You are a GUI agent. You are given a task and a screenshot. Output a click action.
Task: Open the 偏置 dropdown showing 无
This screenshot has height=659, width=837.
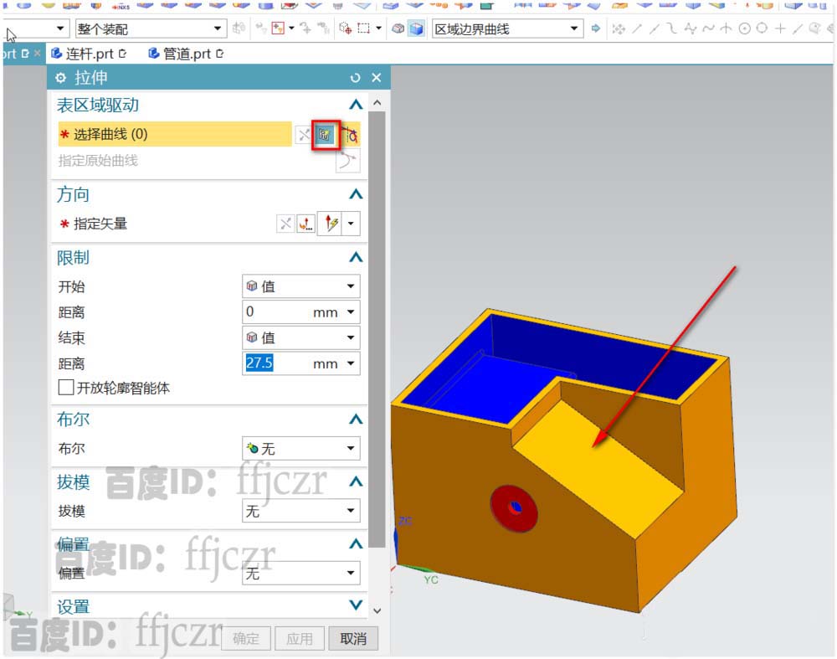(x=301, y=573)
